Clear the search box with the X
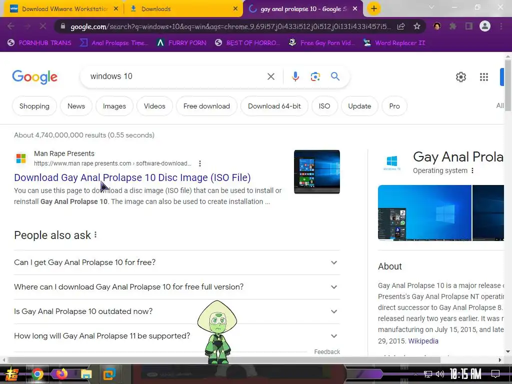 pyautogui.click(x=270, y=76)
